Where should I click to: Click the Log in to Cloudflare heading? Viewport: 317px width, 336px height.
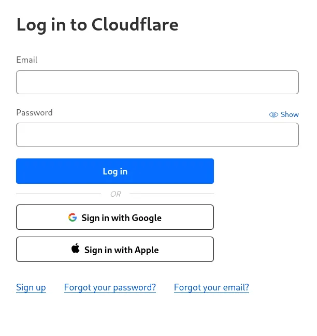click(x=97, y=24)
